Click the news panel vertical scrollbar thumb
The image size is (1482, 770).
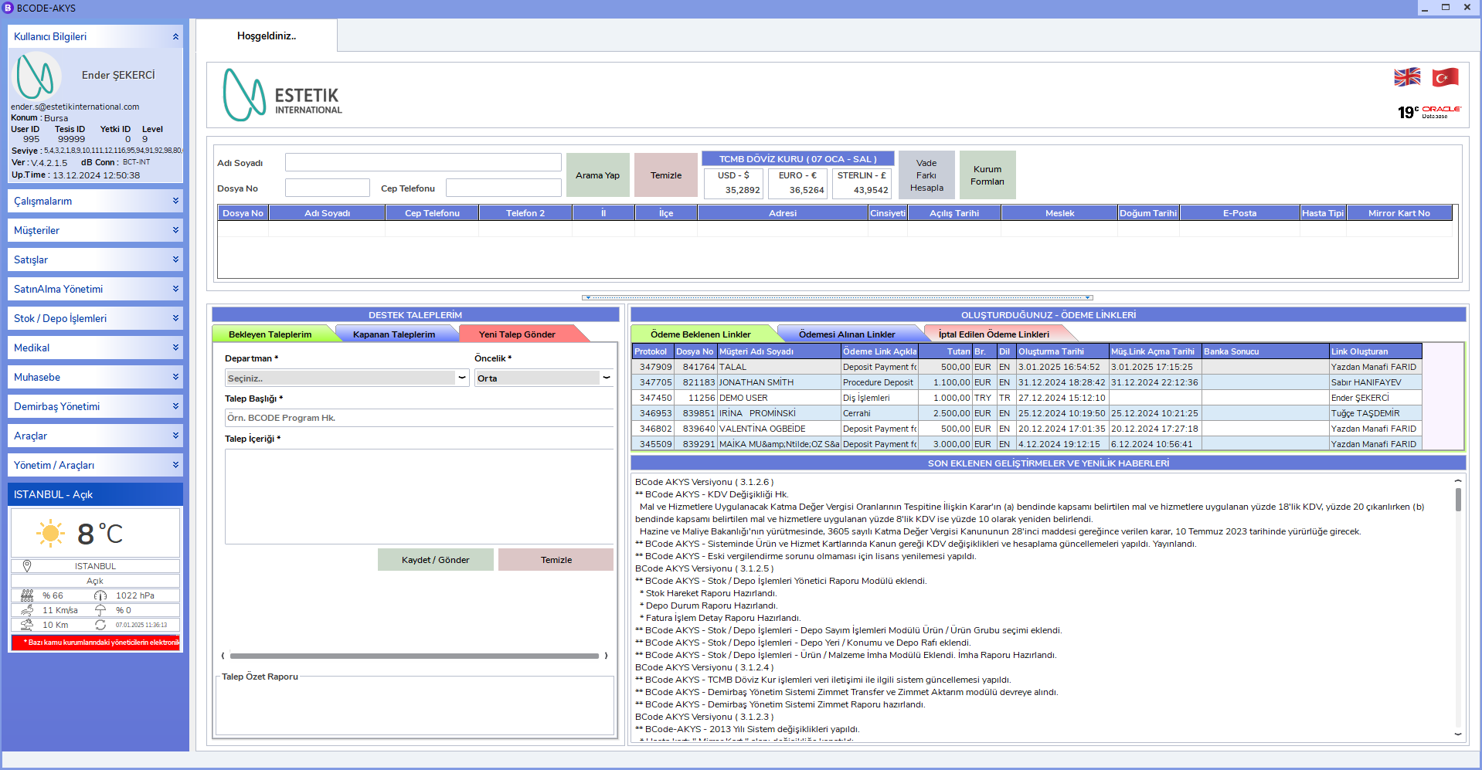click(1458, 499)
